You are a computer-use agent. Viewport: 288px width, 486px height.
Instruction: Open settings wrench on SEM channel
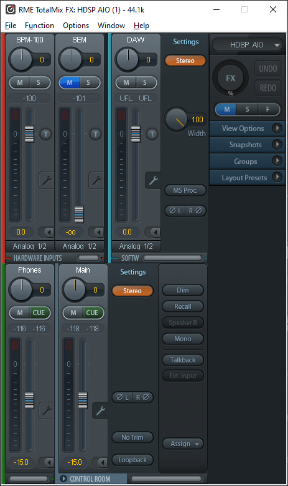point(96,180)
